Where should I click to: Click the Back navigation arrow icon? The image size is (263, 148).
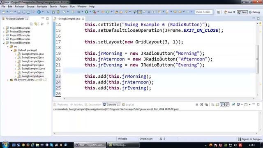180,12
